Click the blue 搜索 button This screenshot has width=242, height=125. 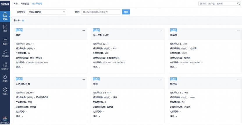(126, 12)
